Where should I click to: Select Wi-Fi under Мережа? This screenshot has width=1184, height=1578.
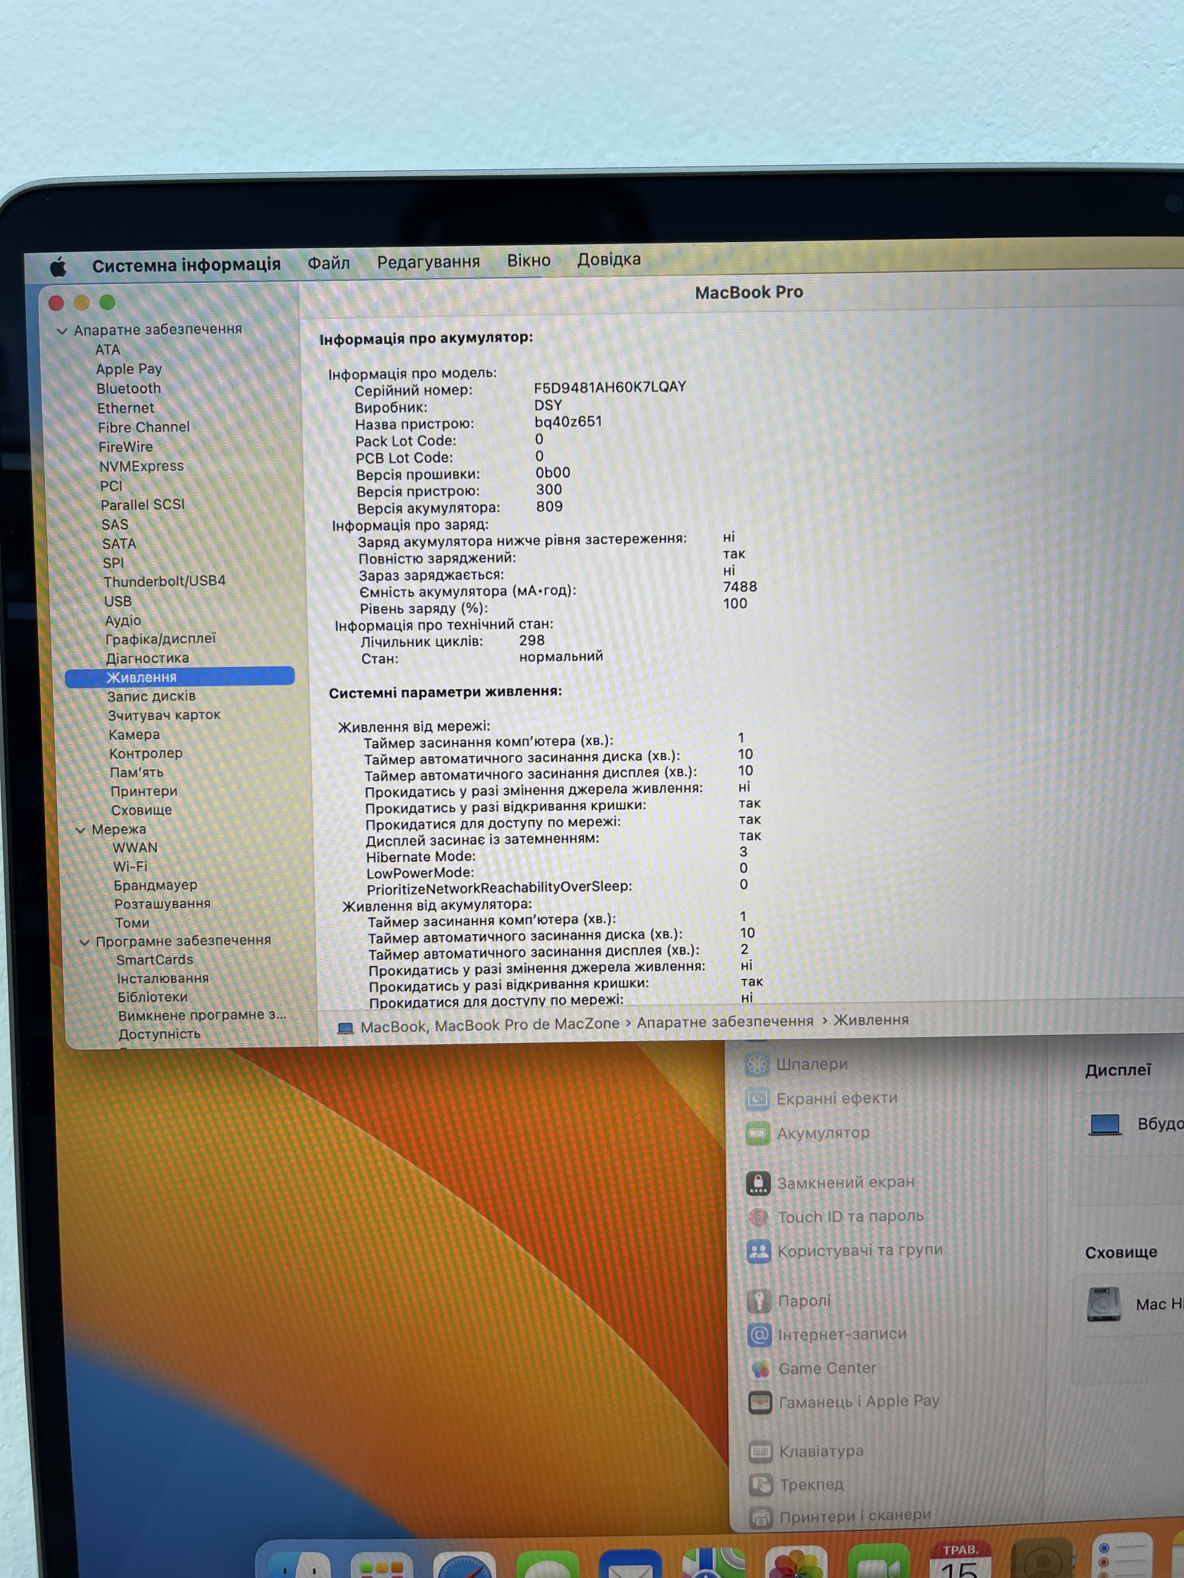tap(131, 866)
